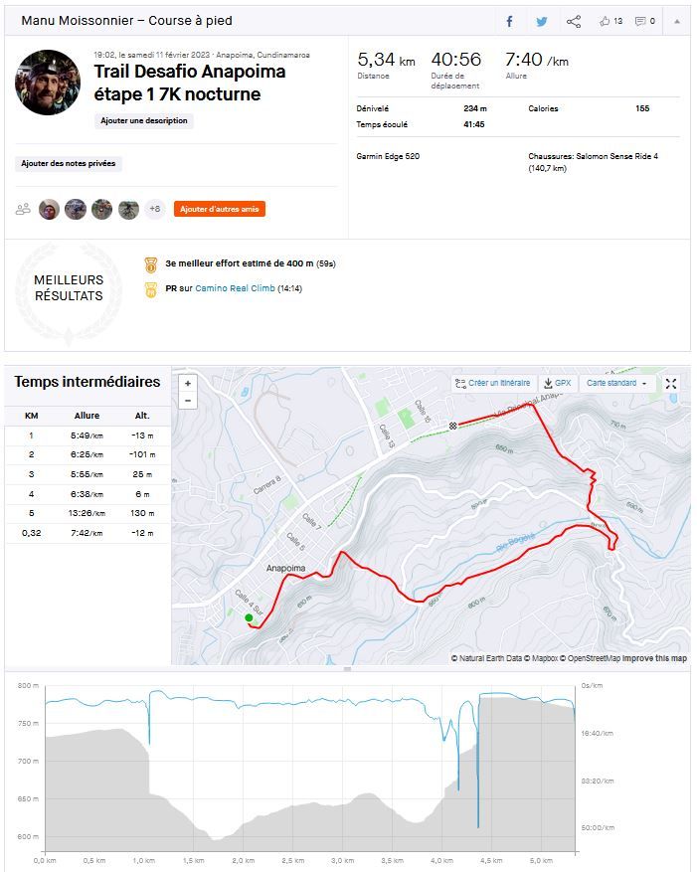The width and height of the screenshot is (697, 872).
Task: Select the kilometer 5 split row
Action: point(87,513)
